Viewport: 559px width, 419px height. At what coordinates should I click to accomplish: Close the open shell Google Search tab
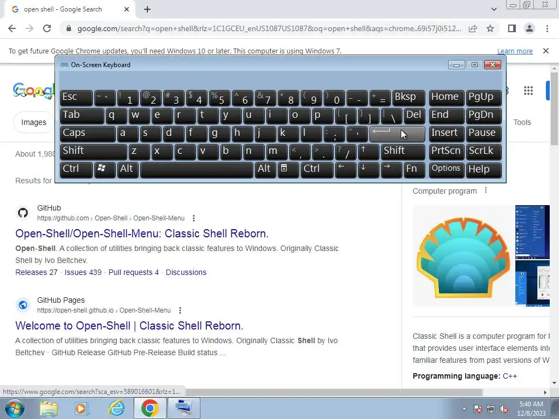pos(127,9)
